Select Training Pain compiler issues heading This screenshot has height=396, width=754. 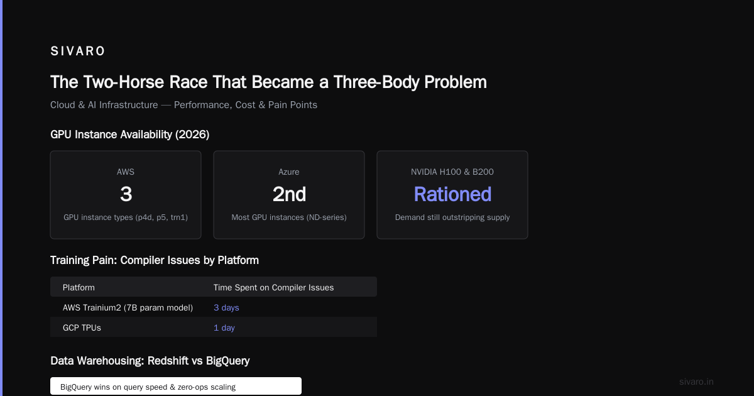pyautogui.click(x=155, y=260)
